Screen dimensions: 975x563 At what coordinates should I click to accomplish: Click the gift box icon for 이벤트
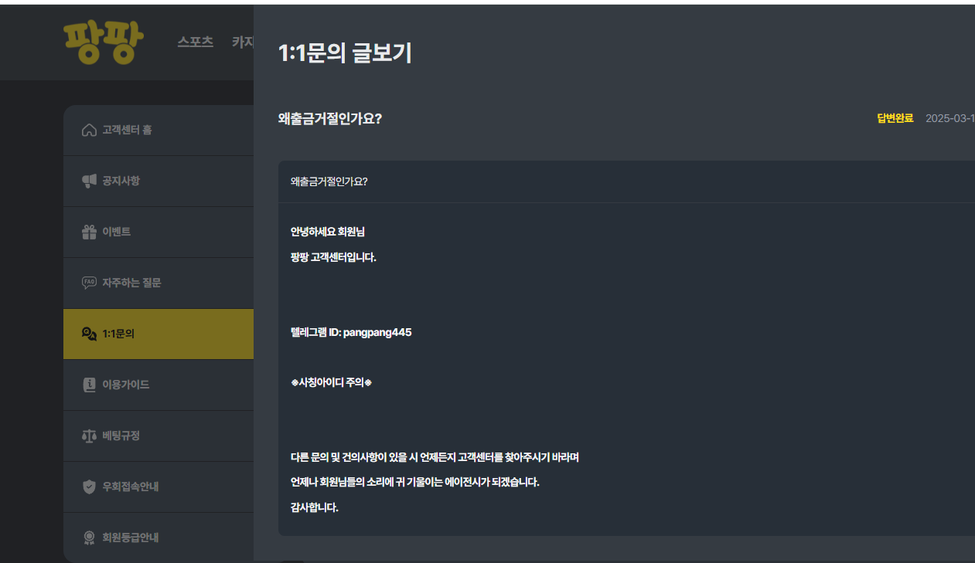[89, 232]
